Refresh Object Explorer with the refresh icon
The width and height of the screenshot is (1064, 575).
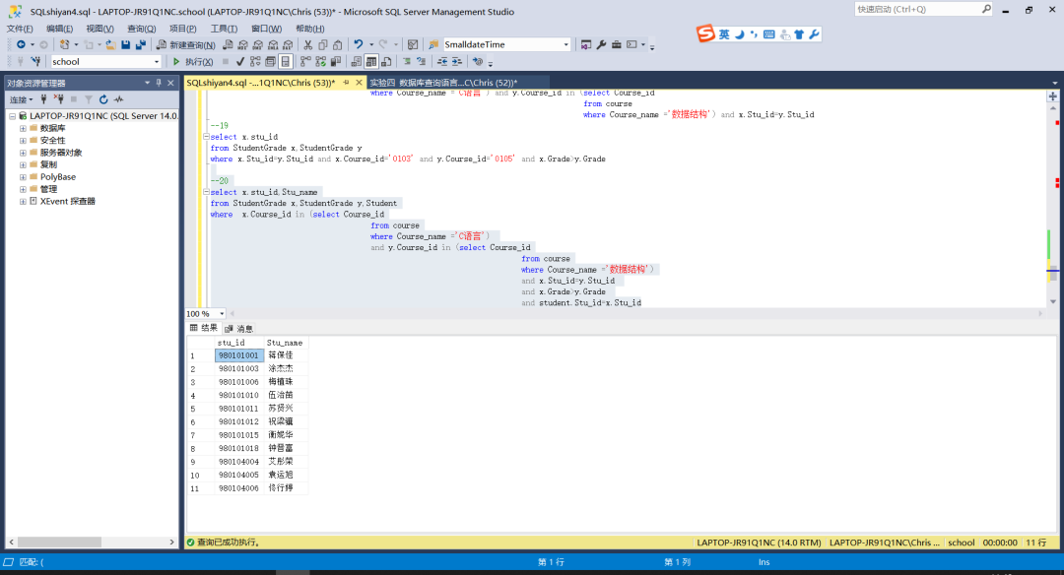click(103, 99)
